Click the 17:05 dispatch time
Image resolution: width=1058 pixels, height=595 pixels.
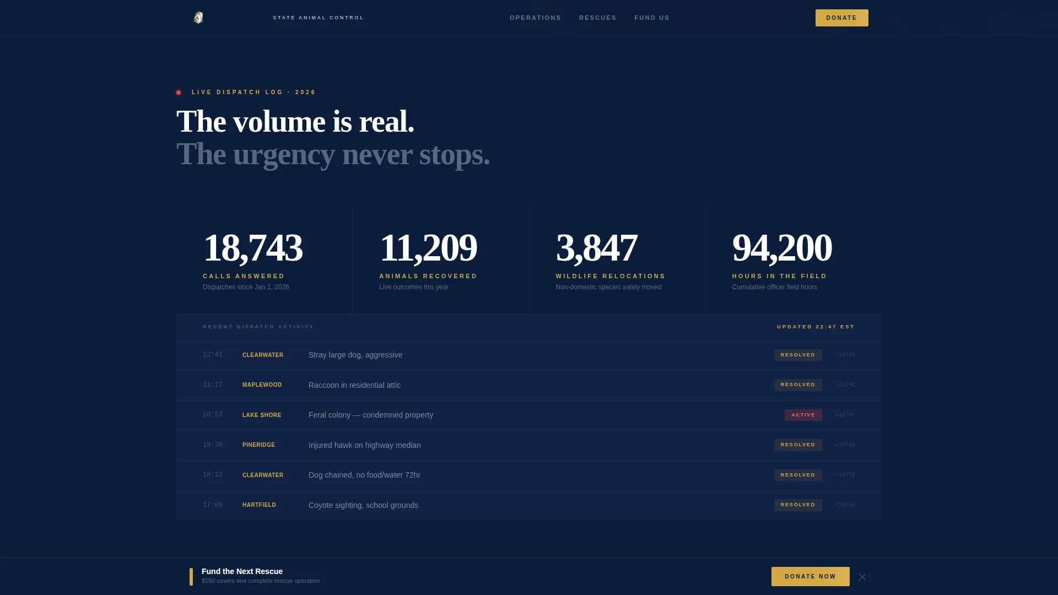point(213,505)
